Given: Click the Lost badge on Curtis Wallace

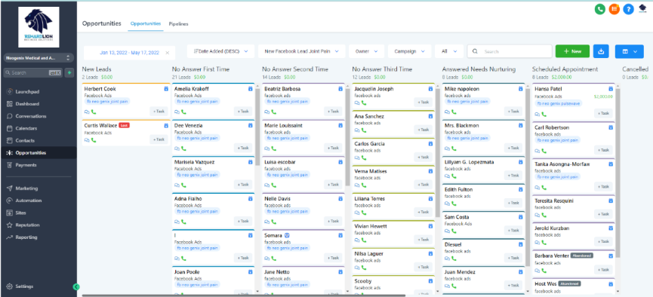Looking at the screenshot, I should point(124,125).
